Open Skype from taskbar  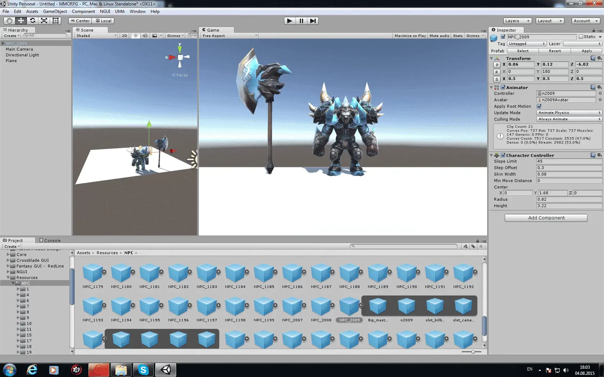[143, 370]
